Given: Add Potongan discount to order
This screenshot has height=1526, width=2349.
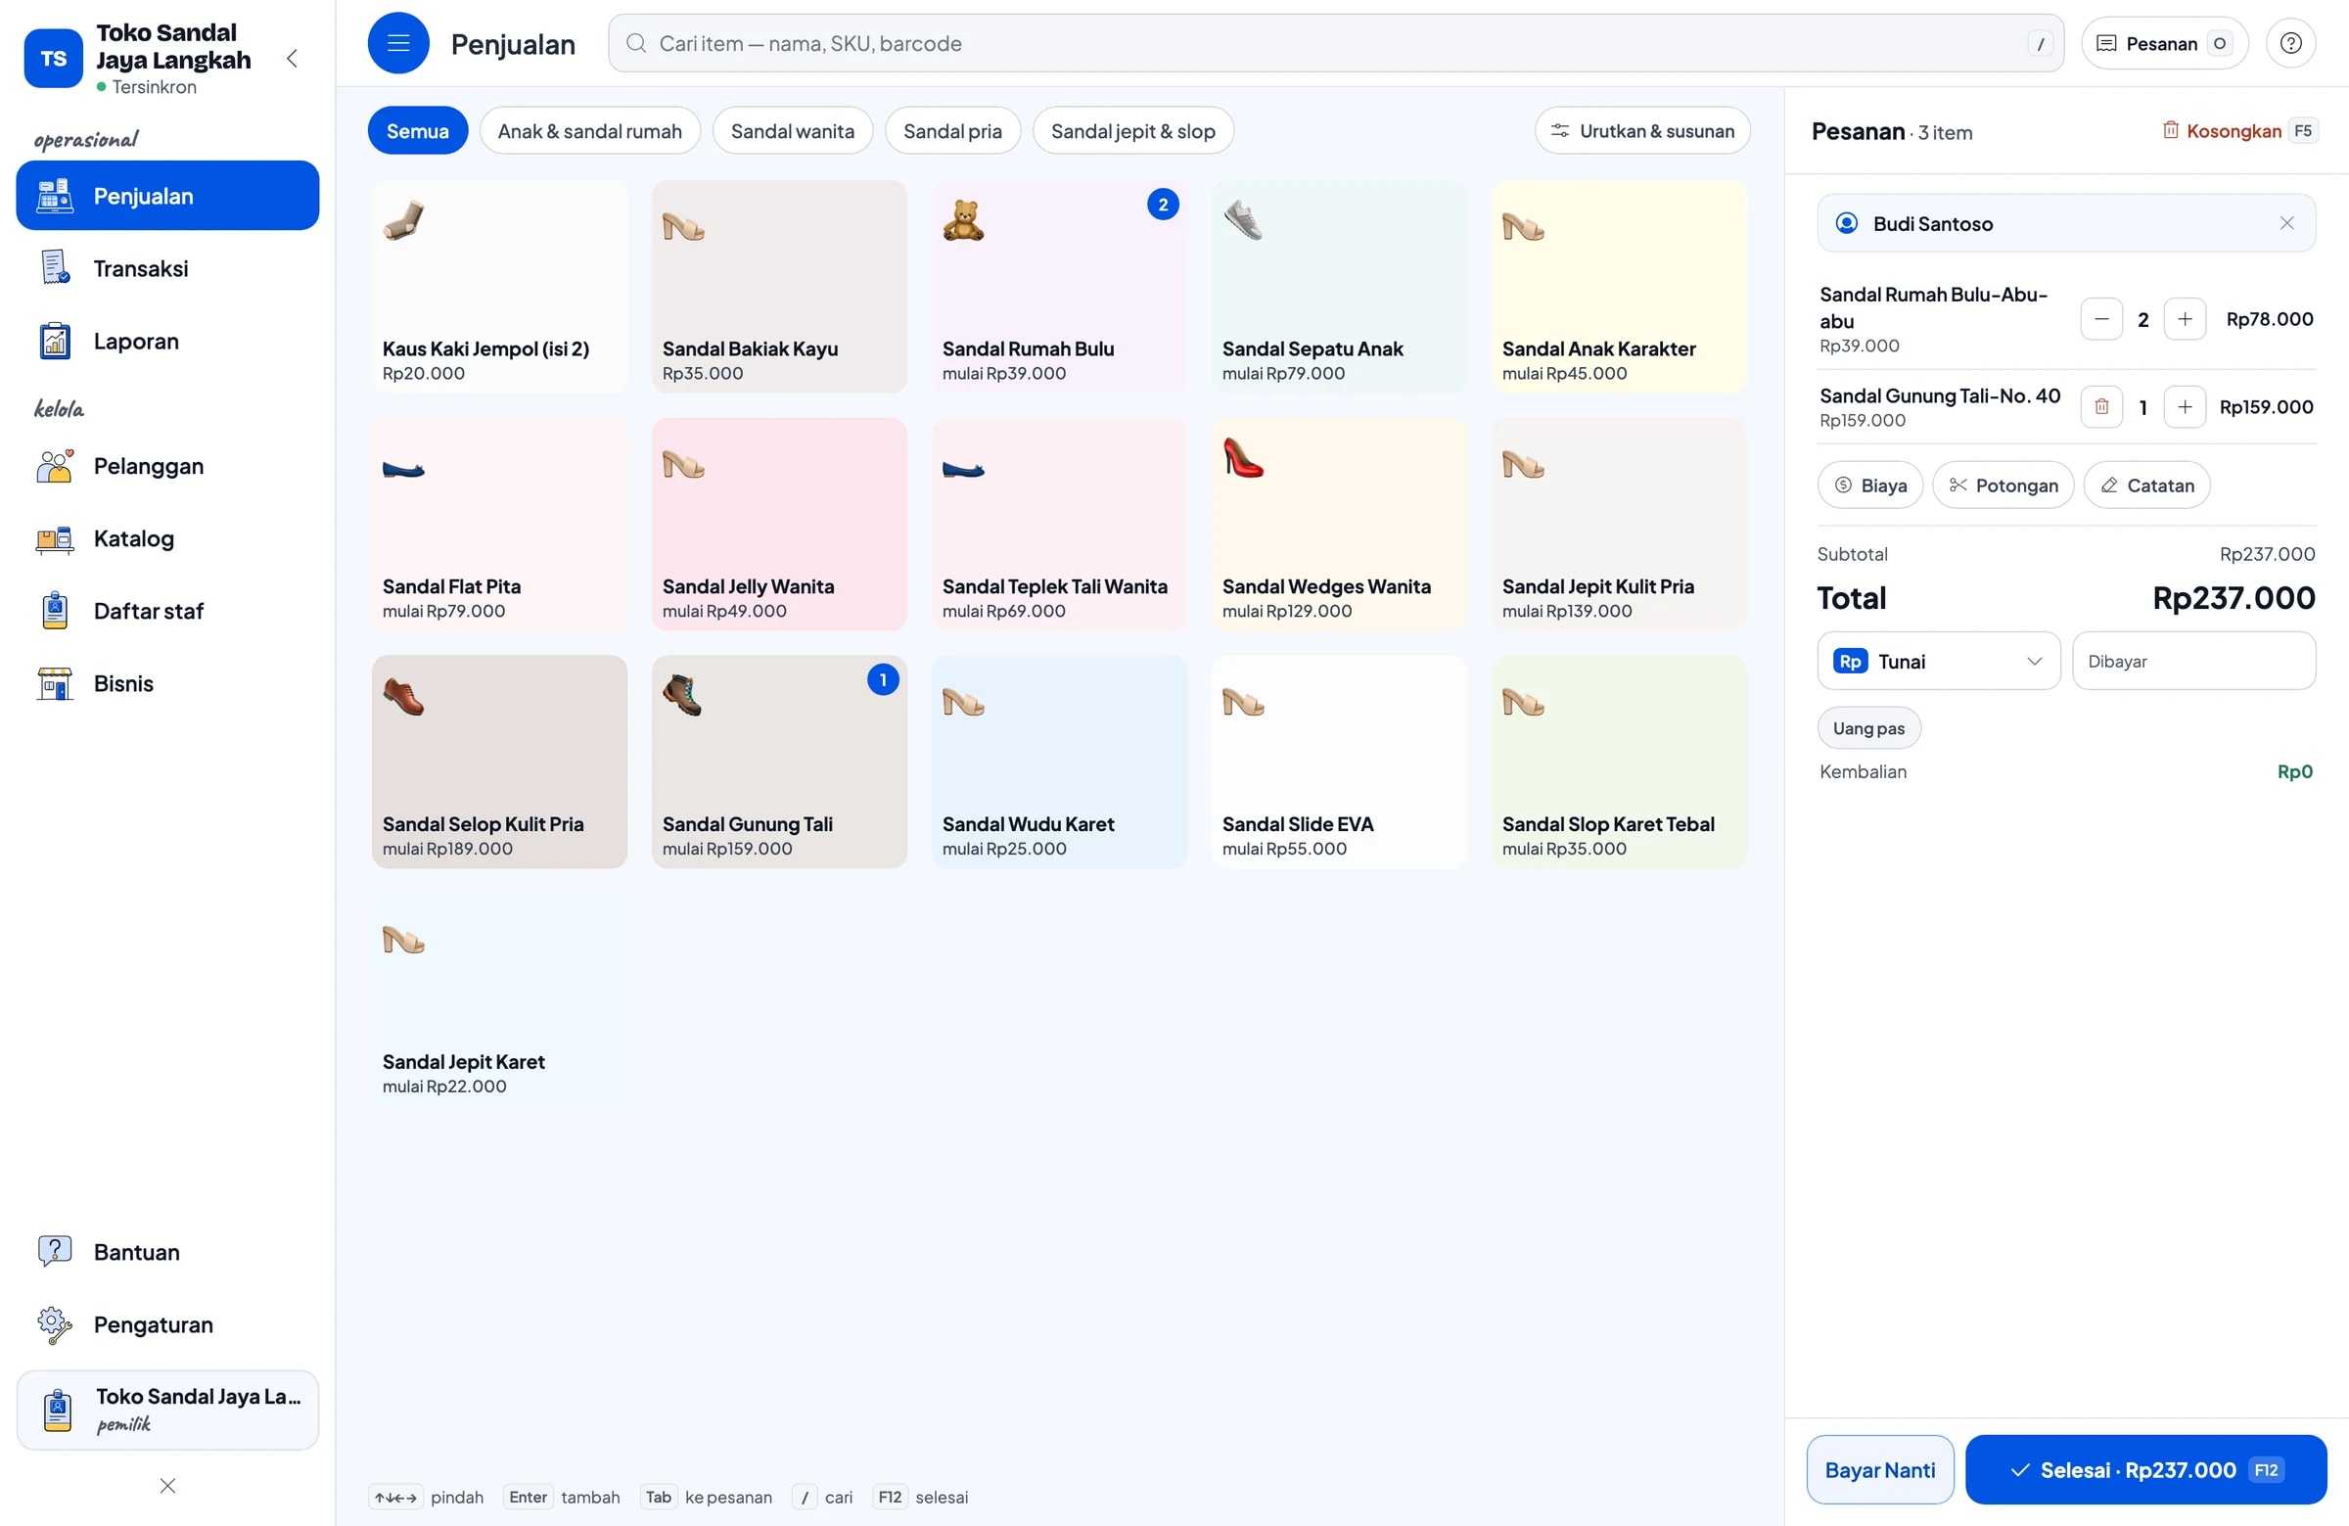Looking at the screenshot, I should (x=2004, y=486).
